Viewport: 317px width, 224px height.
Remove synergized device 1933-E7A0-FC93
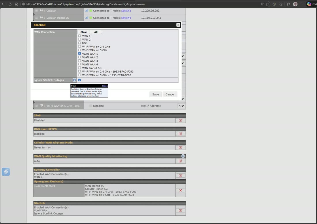coord(180,190)
